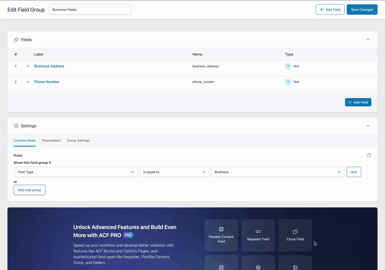The image size is (385, 270).
Task: Click the Add rule group button
Action: tap(29, 190)
